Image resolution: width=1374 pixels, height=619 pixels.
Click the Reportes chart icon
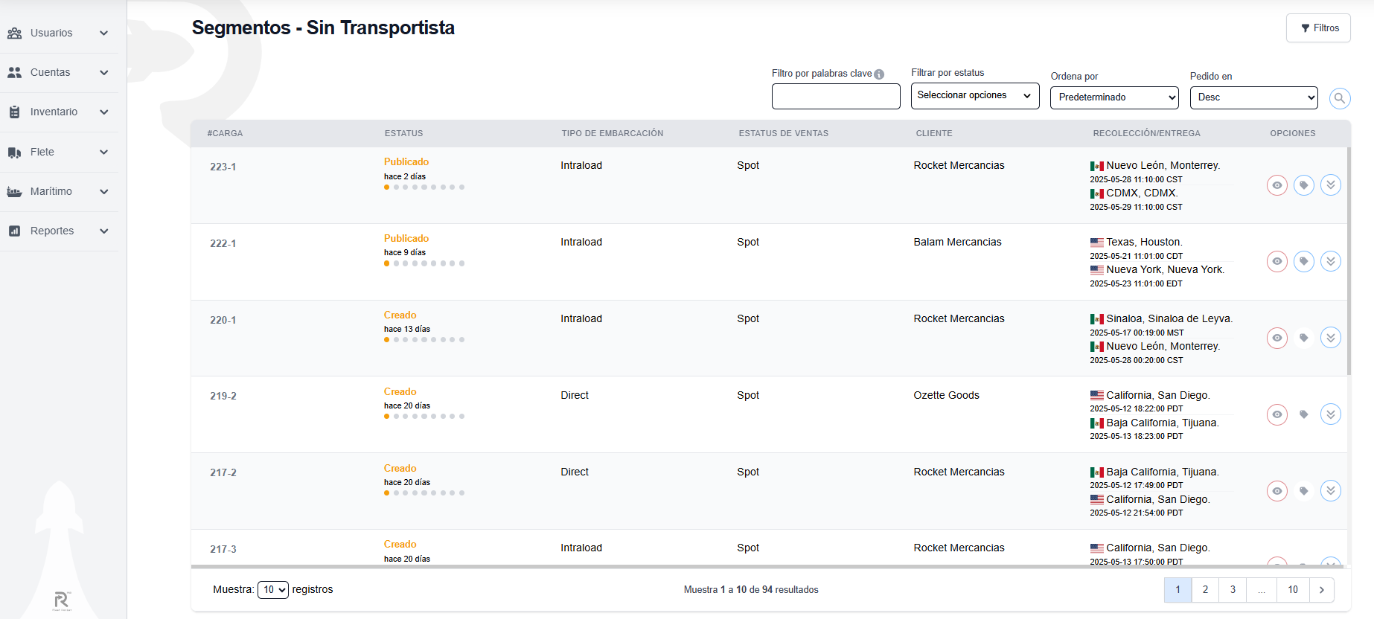click(14, 231)
